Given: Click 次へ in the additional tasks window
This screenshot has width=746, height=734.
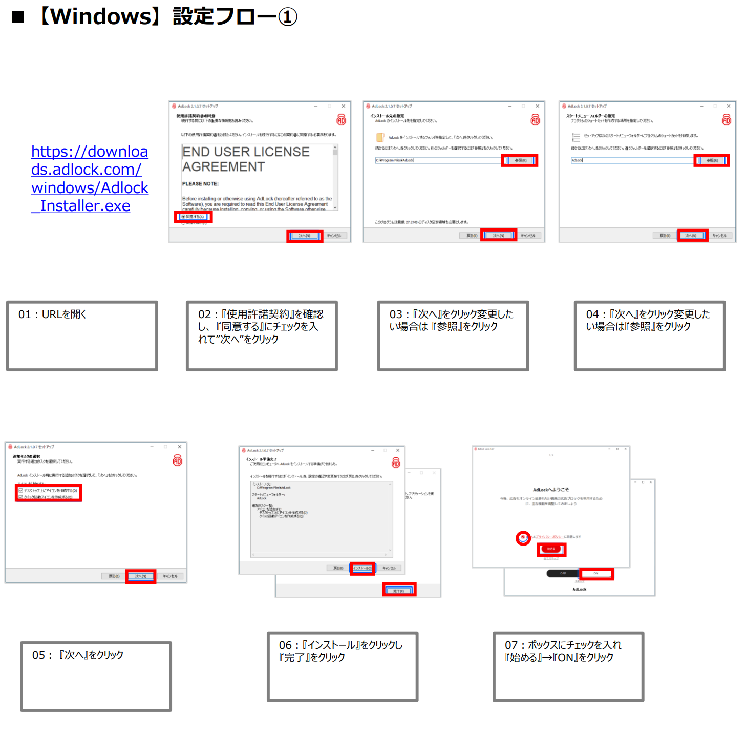Looking at the screenshot, I should [141, 576].
